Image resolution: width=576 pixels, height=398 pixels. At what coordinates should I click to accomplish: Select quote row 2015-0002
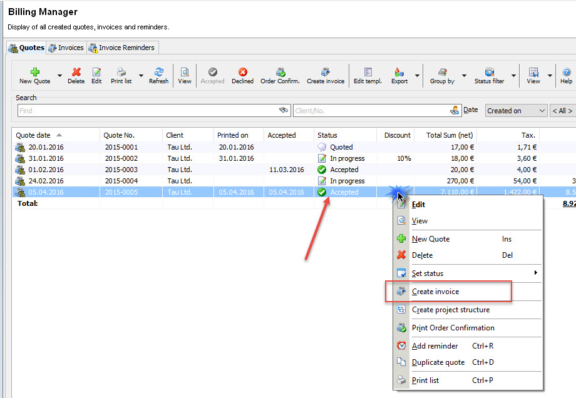(x=121, y=158)
